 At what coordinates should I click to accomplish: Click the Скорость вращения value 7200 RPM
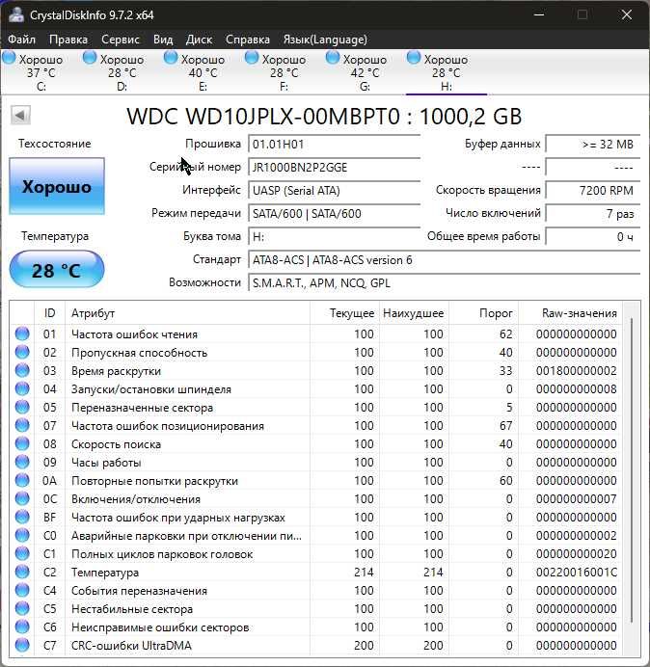pos(592,190)
